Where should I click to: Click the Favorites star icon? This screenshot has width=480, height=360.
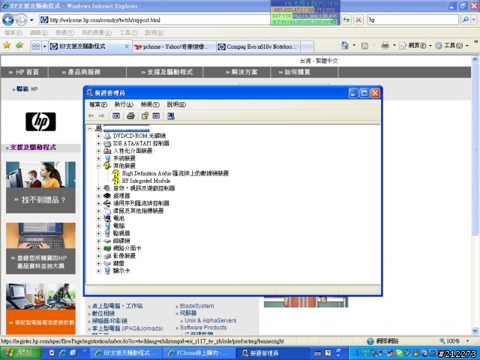click(7, 46)
